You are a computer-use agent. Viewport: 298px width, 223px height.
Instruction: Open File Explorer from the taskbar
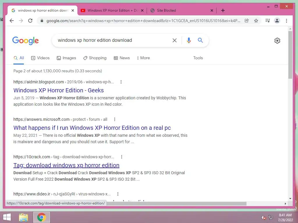coord(24,217)
